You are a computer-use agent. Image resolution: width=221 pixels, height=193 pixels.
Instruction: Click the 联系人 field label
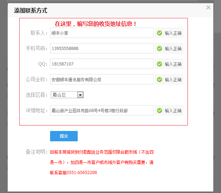click(39, 33)
